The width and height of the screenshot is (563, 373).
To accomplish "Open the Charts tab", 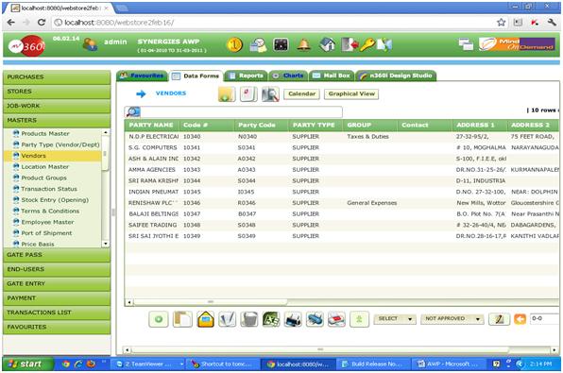I will 288,76.
